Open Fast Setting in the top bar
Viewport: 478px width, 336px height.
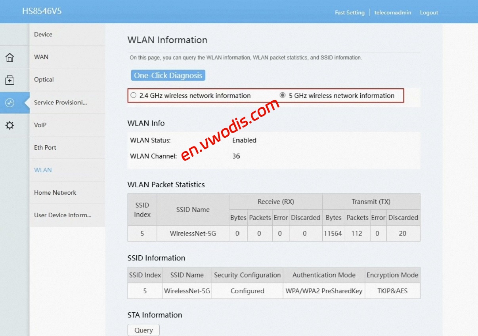click(350, 12)
